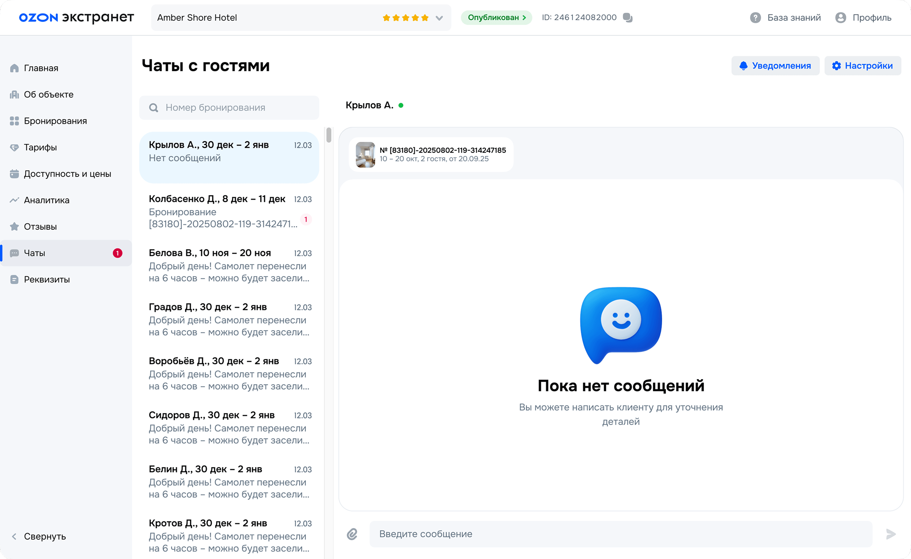Copy hotel ID with copy icon
The height and width of the screenshot is (559, 911).
pos(627,17)
